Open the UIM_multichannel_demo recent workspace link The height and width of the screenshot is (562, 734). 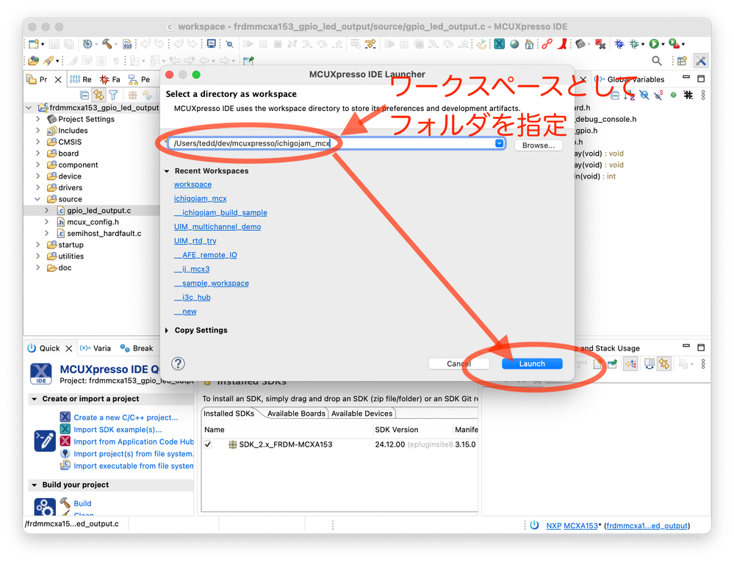(217, 227)
